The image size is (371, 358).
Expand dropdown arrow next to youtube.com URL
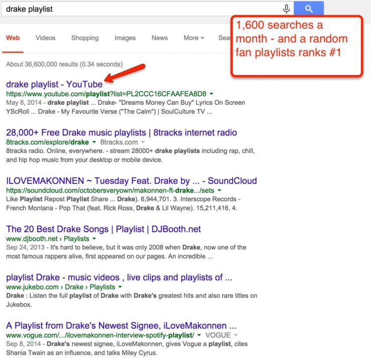click(212, 94)
